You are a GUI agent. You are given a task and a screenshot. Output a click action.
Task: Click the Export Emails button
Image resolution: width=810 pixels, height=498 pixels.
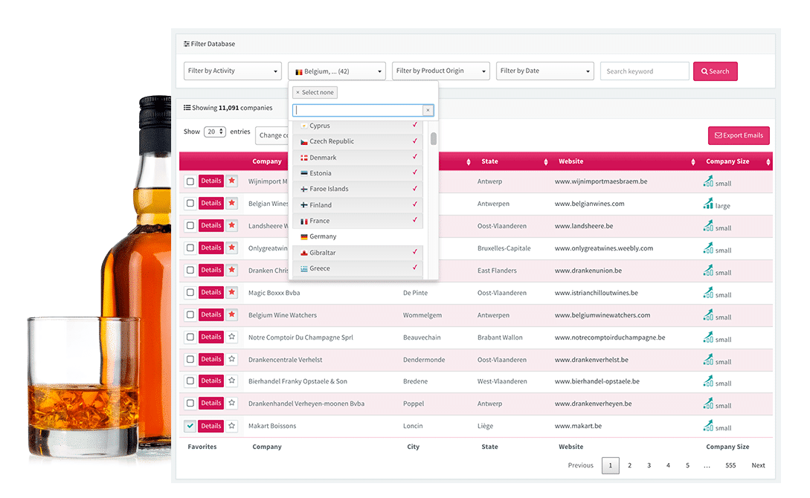pyautogui.click(x=739, y=135)
